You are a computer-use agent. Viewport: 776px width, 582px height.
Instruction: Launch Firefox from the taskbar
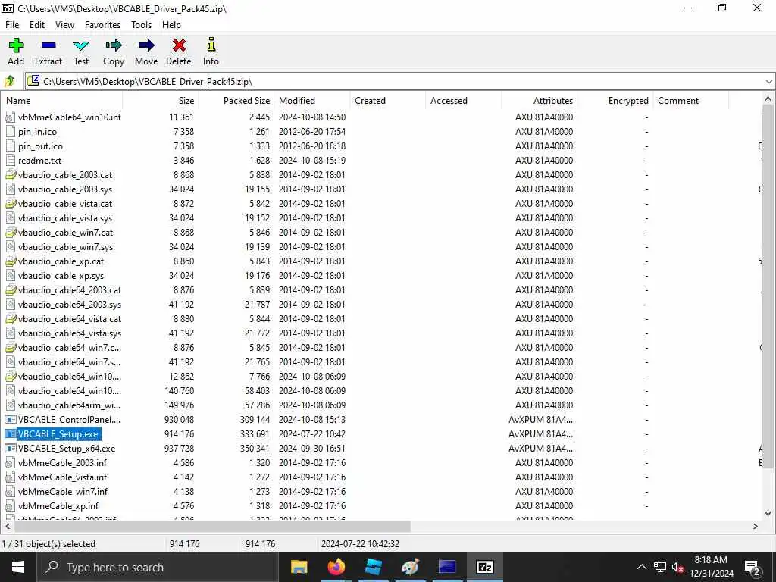pos(336,567)
